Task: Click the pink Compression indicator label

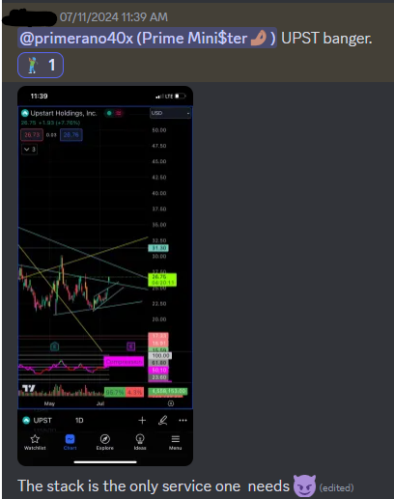Action: [124, 362]
